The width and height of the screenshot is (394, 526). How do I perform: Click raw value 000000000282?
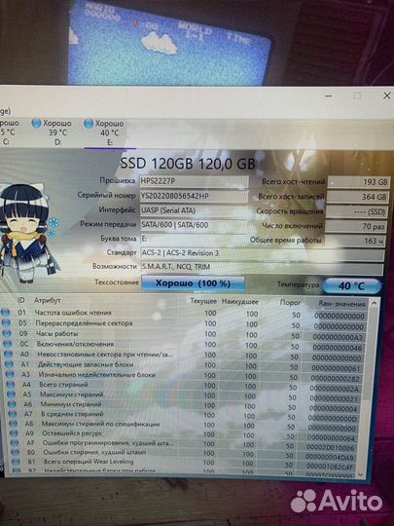tap(336, 378)
